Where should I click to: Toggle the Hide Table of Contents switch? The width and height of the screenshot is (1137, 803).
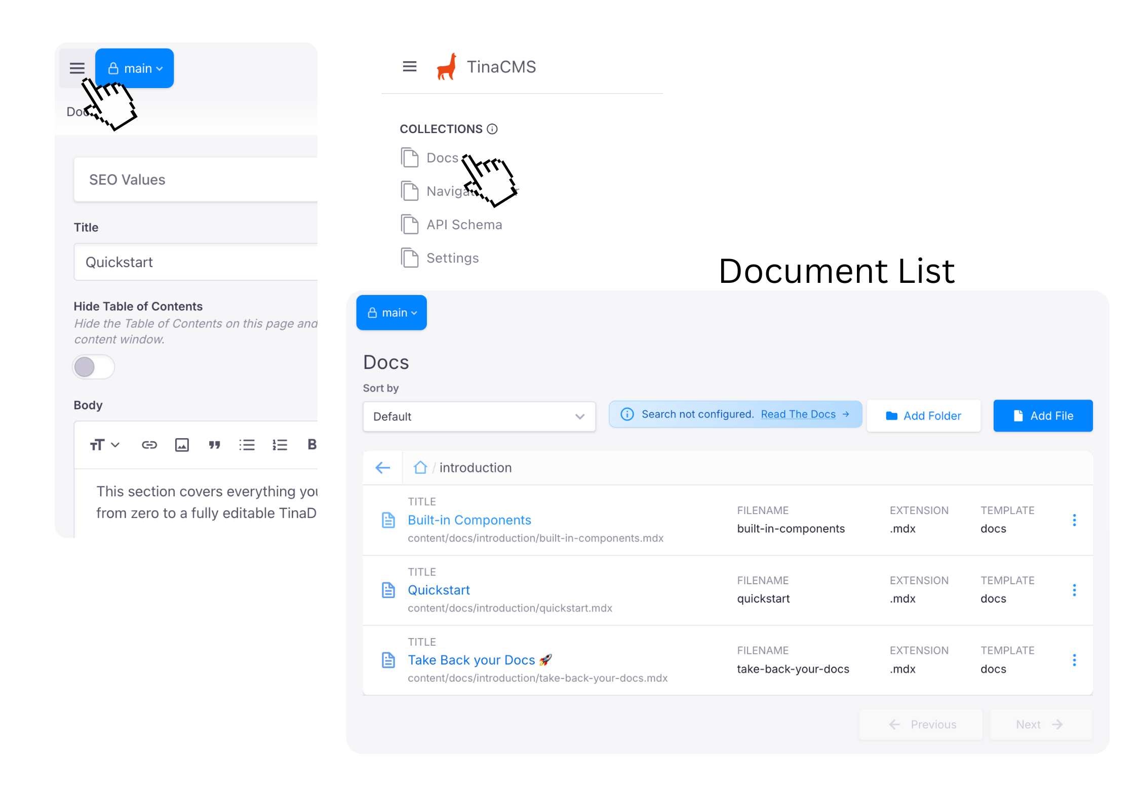point(94,367)
